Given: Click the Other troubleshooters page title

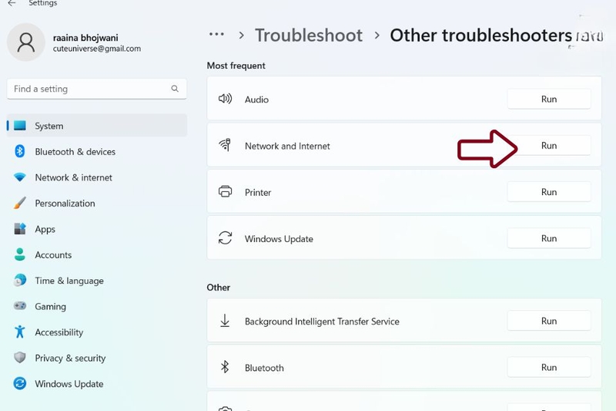Looking at the screenshot, I should point(480,35).
